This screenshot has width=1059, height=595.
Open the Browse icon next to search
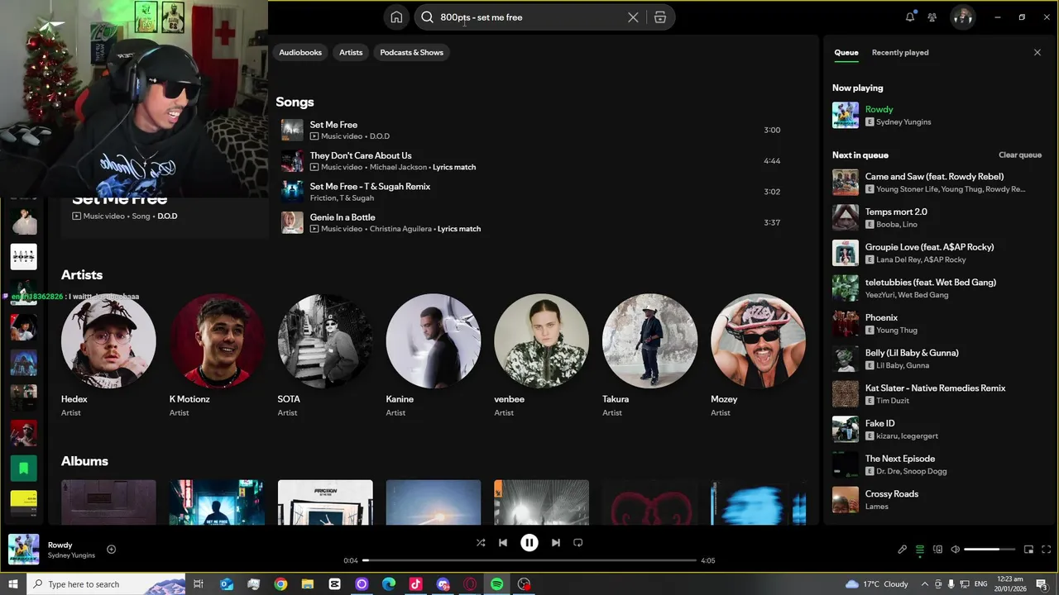coord(660,17)
